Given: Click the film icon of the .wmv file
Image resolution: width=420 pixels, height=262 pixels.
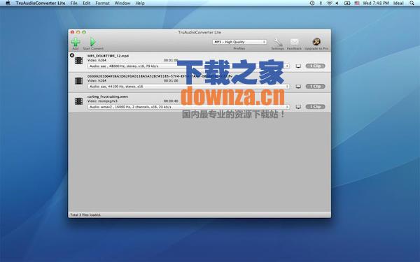Looking at the screenshot, I should point(78,101).
